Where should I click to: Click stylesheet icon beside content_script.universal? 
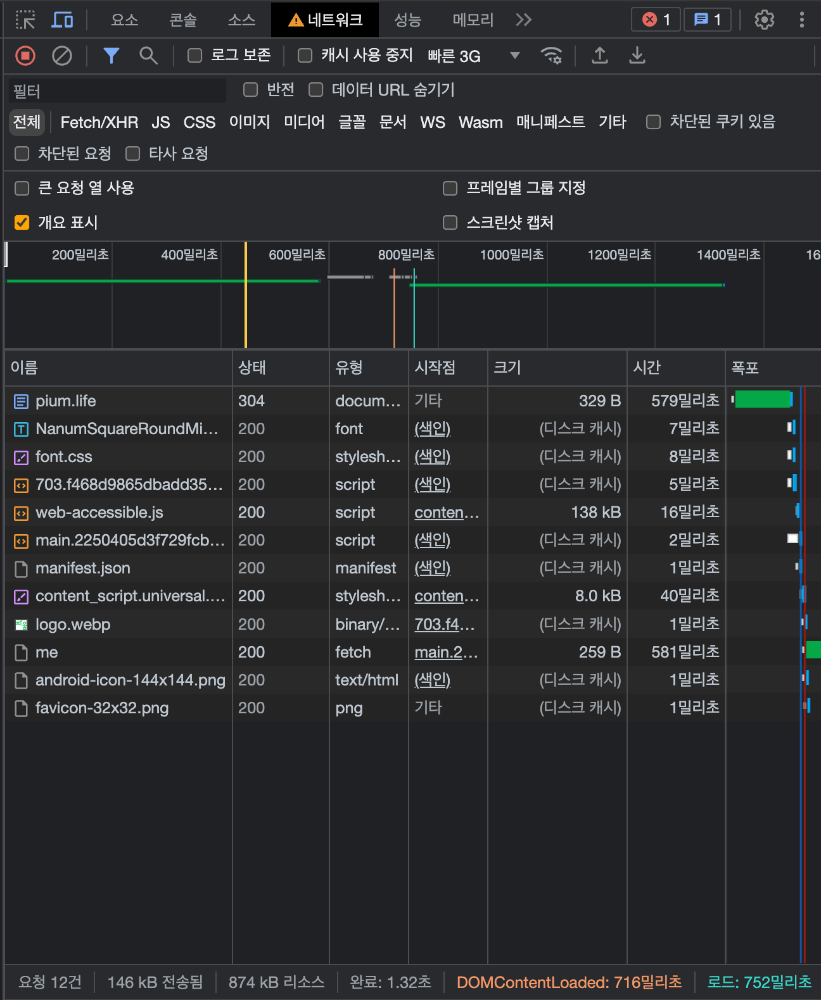[21, 597]
